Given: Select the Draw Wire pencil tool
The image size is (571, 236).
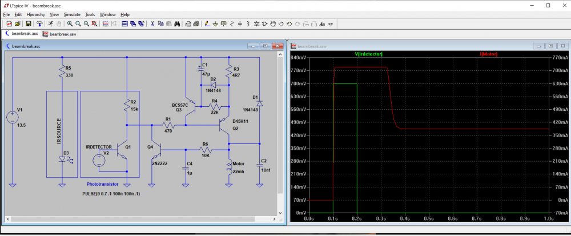Looking at the screenshot, I should point(207,23).
